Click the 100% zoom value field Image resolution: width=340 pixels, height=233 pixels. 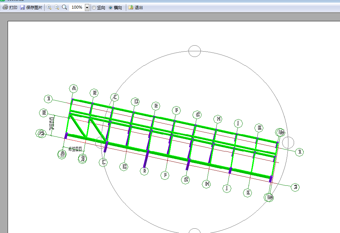77,7
